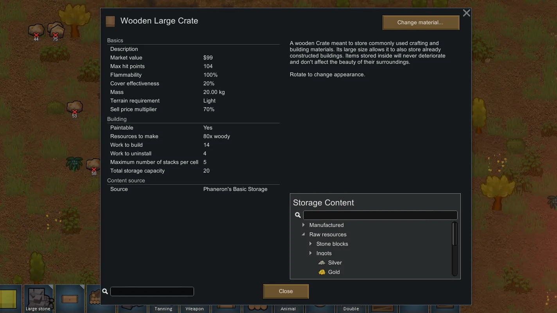The height and width of the screenshot is (313, 557).
Task: Click the Wooden Large Crate icon in header
Action: [x=110, y=21]
